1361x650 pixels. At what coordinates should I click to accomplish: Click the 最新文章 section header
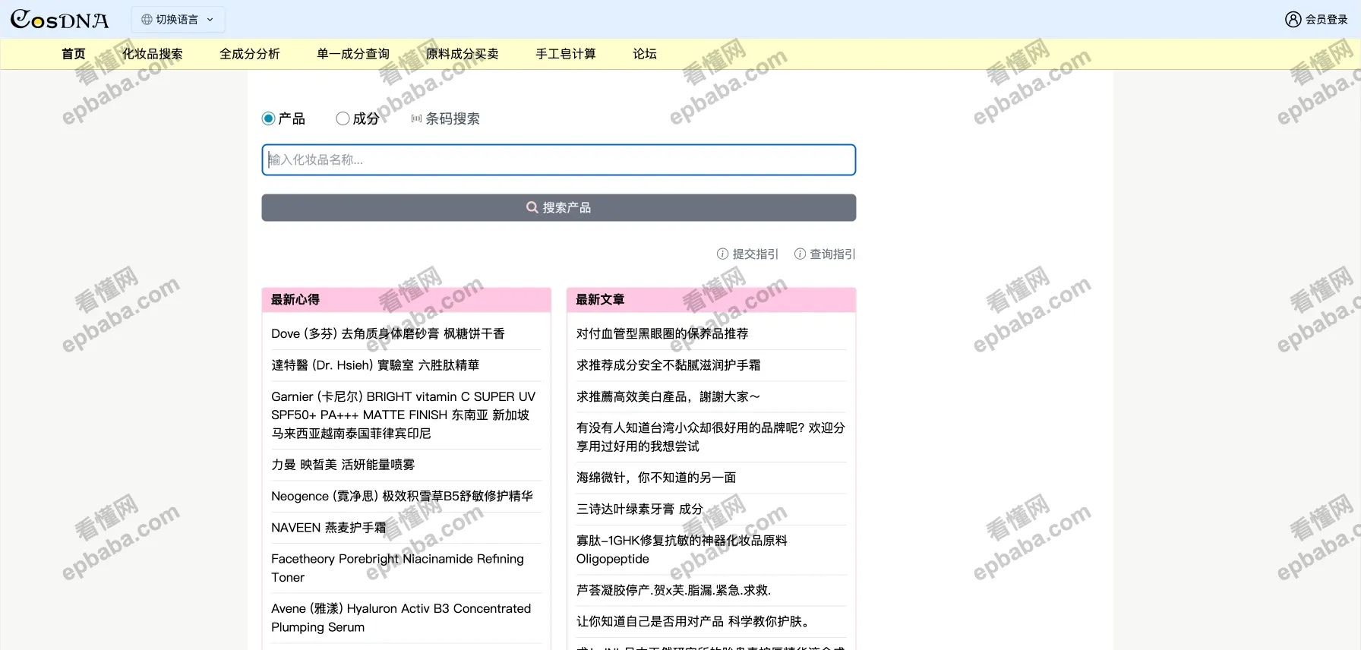[x=711, y=300]
